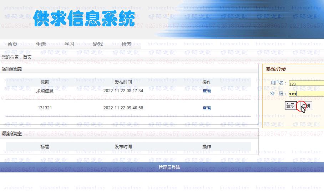Open the 生活 navigation menu item
324x192 pixels.
click(41, 44)
